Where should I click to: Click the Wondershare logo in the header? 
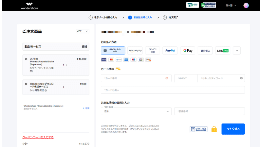tap(29, 6)
